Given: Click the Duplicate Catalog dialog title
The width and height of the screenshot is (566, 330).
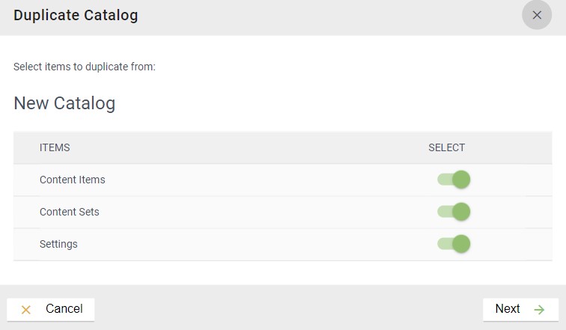Looking at the screenshot, I should click(76, 15).
